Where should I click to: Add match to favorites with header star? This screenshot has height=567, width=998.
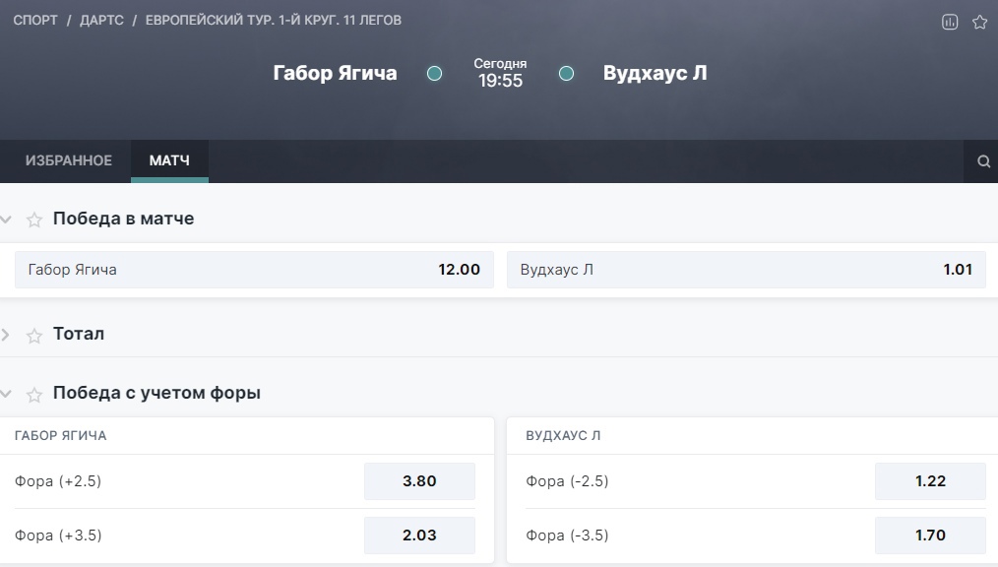click(x=979, y=22)
